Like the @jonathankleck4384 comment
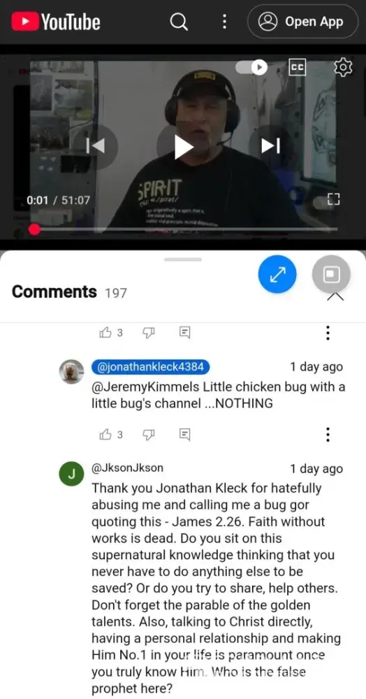The height and width of the screenshot is (699, 366). point(111,435)
